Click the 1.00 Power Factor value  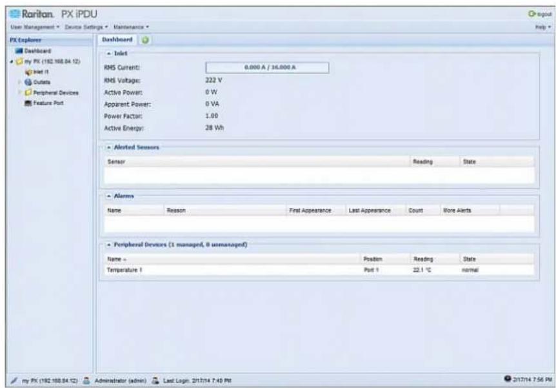212,116
